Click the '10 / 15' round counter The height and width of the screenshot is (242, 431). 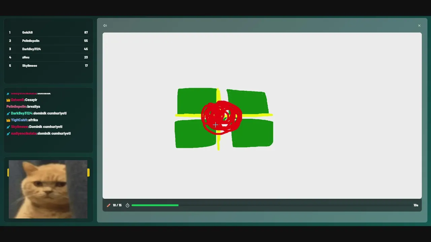coord(117,205)
